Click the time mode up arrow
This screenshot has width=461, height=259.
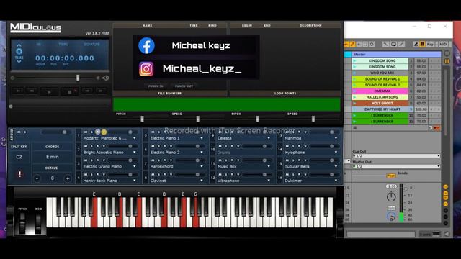point(19,45)
